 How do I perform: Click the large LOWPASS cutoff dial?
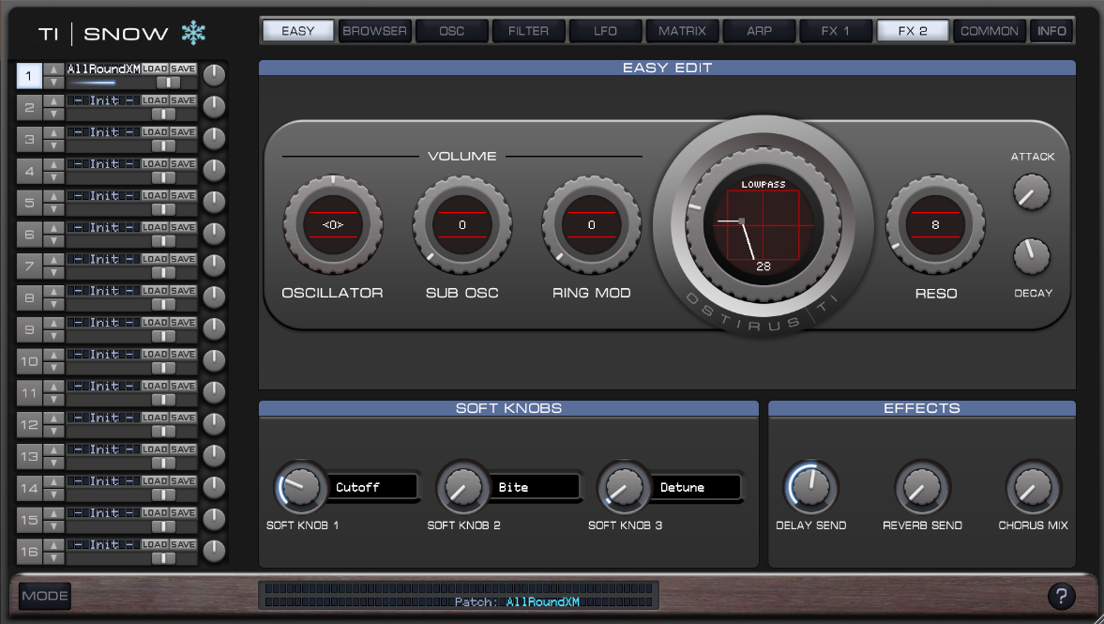click(764, 225)
